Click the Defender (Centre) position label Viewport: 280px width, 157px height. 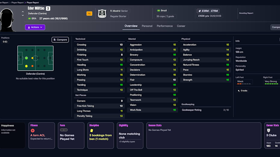(37, 13)
